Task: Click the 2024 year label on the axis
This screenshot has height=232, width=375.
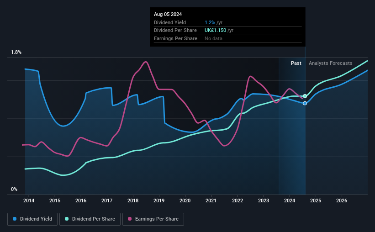Action: (290, 200)
